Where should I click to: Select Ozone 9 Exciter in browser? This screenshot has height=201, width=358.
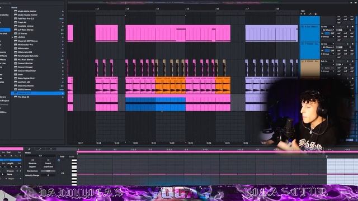click(x=37, y=63)
